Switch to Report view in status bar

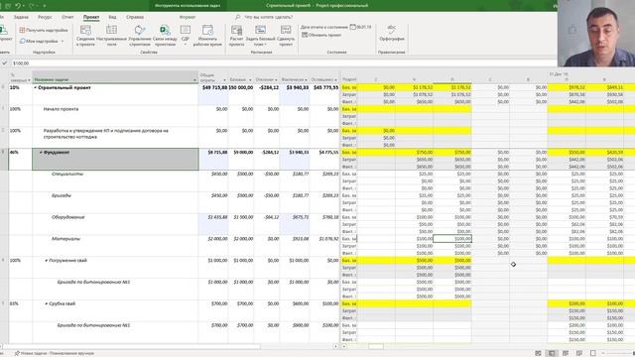pos(593,353)
